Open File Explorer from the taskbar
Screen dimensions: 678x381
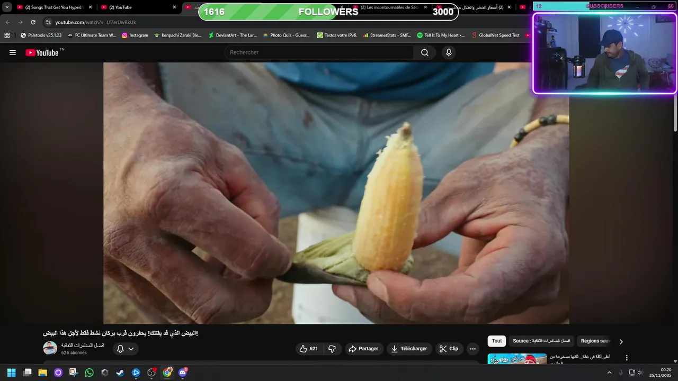coord(43,373)
